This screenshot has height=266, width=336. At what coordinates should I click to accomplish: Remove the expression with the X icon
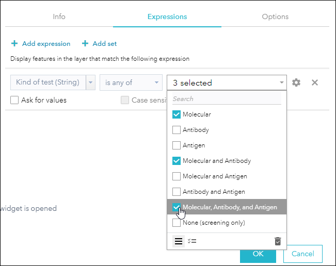point(314,82)
